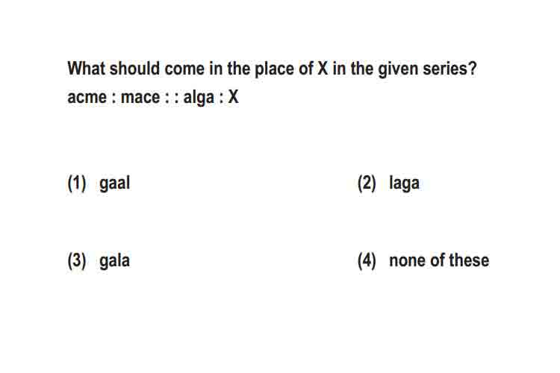Click the '(3)' option number
560x373 pixels.
(x=77, y=260)
